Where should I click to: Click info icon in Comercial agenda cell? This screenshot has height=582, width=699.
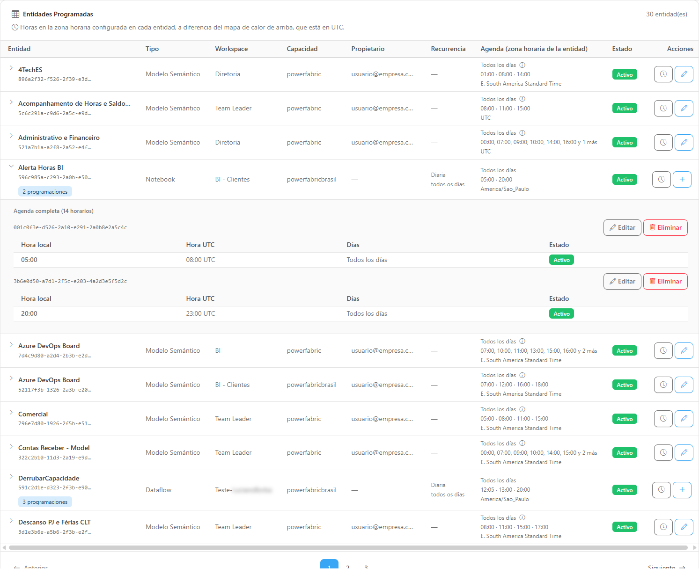522,409
